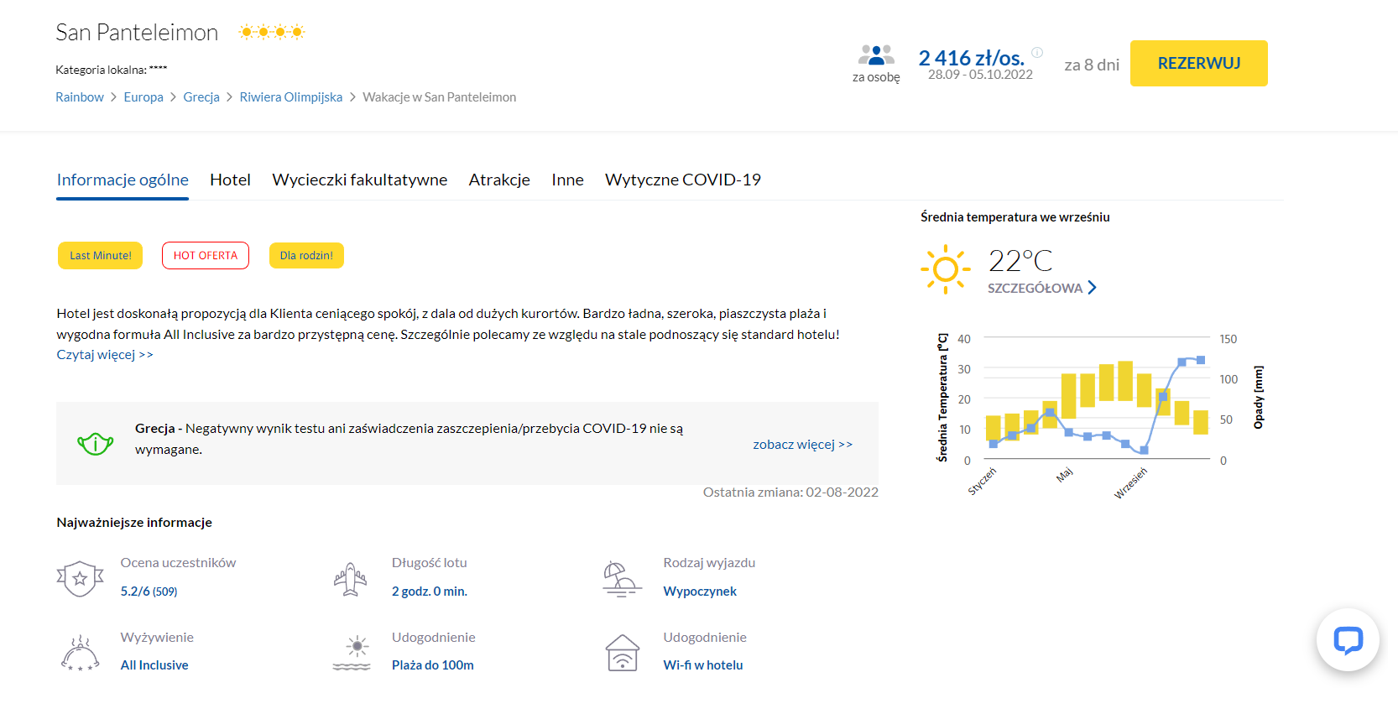Expand description with 'Czytaj więcej >>'
Image resolution: width=1398 pixels, height=714 pixels.
(x=105, y=355)
